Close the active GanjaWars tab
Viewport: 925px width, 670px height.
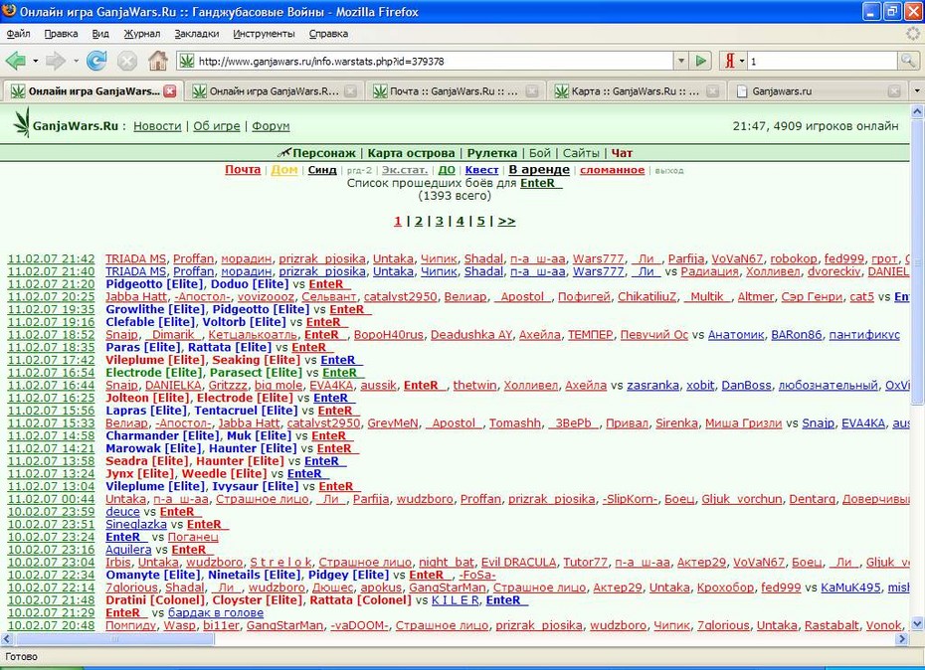click(170, 90)
